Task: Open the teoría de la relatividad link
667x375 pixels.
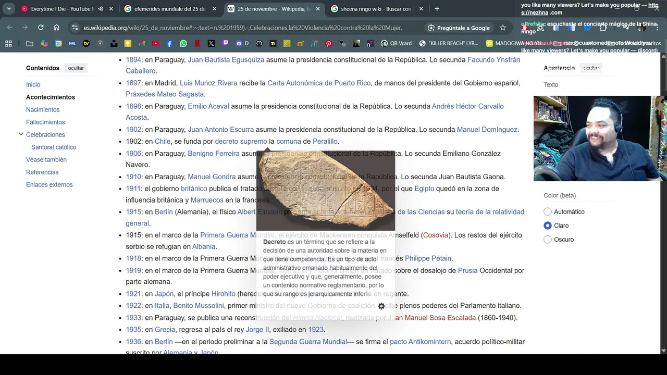Action: (x=325, y=217)
